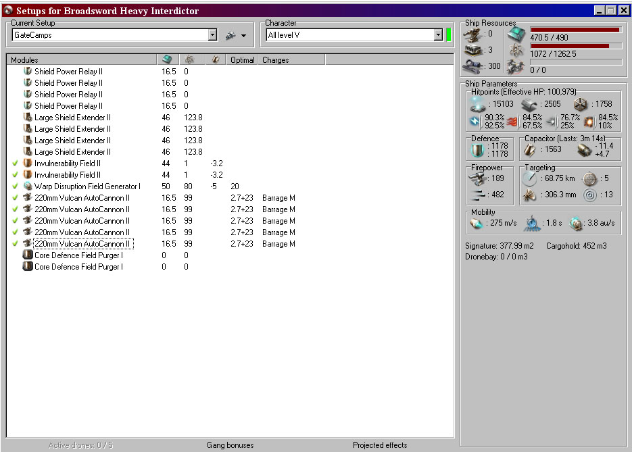Click the kinetic resistance icon showing 76.7%
The height and width of the screenshot is (452, 632).
(x=551, y=121)
